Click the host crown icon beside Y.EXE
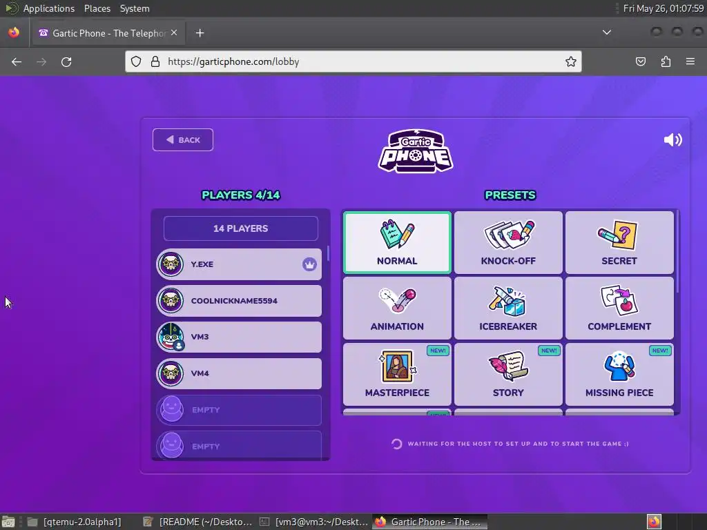The image size is (707, 530). point(309,264)
